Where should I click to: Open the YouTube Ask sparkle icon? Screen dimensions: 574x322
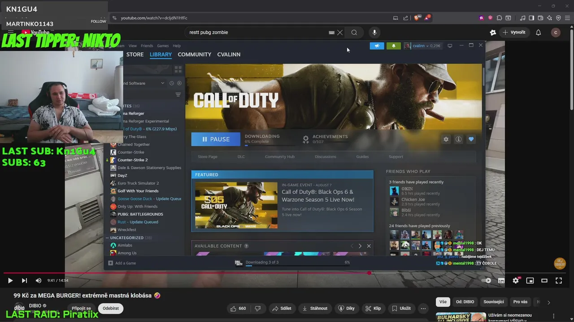click(493, 32)
